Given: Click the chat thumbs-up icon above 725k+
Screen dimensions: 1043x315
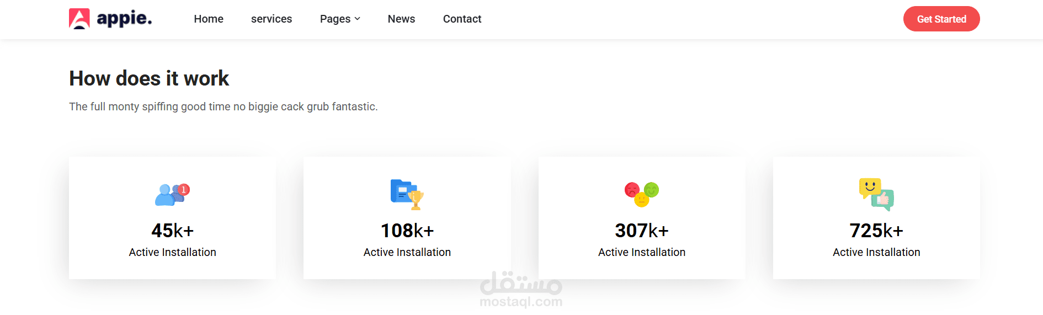Looking at the screenshot, I should click(876, 195).
